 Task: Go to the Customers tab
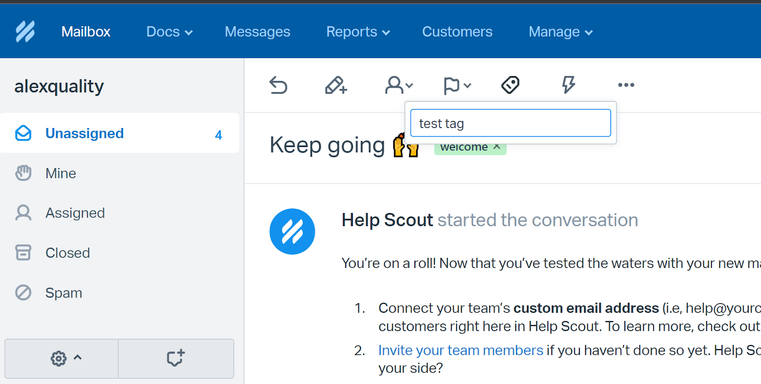click(x=457, y=32)
